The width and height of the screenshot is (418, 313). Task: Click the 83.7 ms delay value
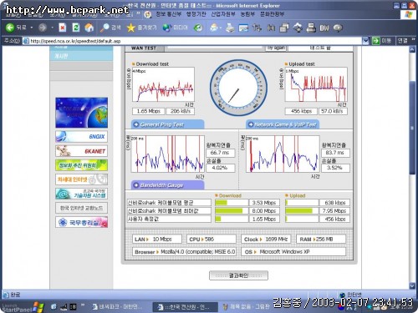pyautogui.click(x=335, y=153)
